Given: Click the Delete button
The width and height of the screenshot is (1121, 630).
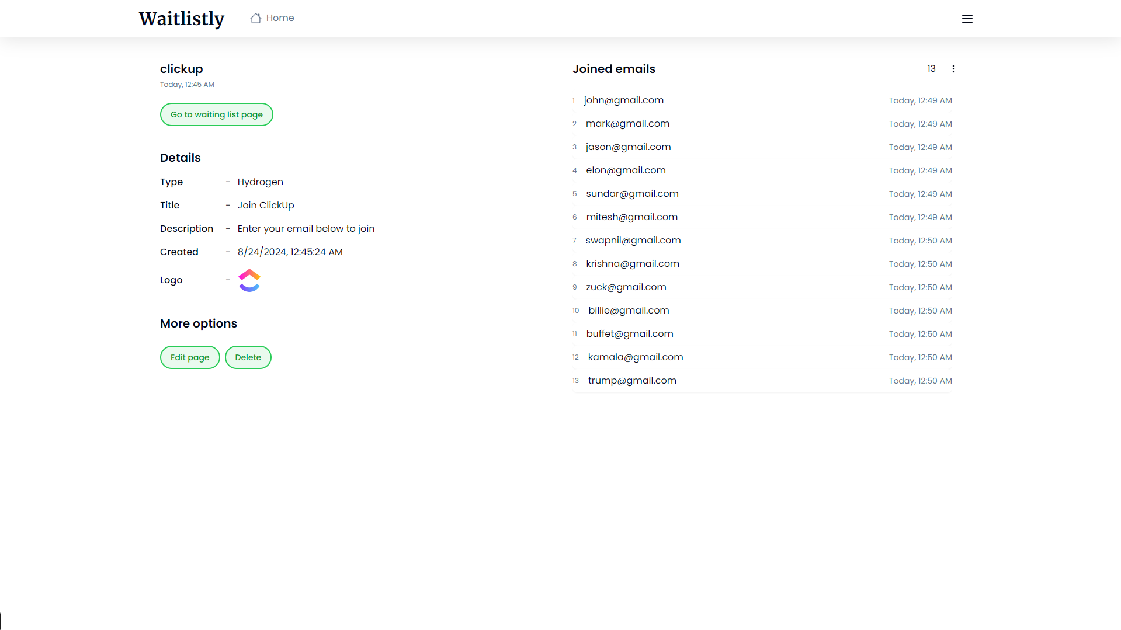Looking at the screenshot, I should point(248,357).
